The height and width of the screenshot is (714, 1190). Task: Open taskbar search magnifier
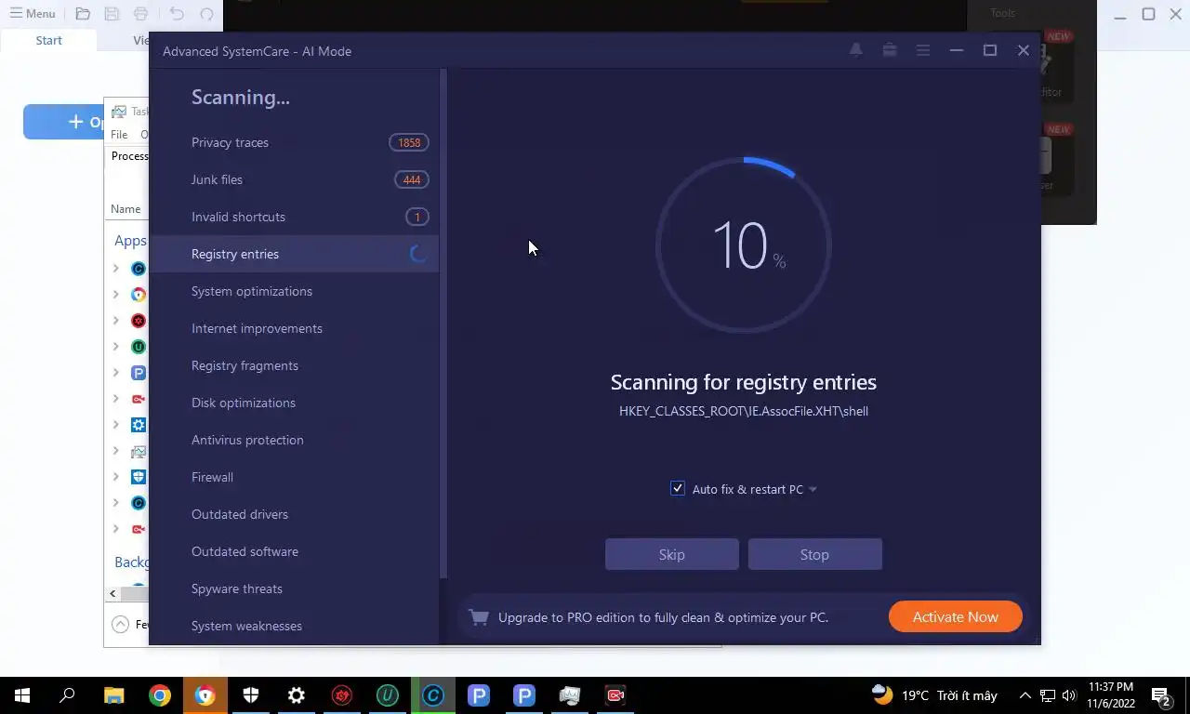click(x=67, y=695)
